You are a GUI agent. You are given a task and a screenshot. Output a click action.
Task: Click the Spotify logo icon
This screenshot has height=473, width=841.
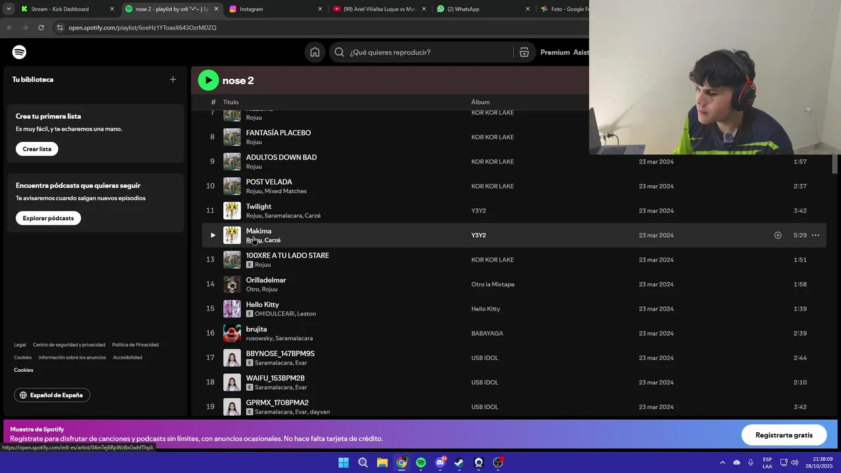(x=19, y=52)
